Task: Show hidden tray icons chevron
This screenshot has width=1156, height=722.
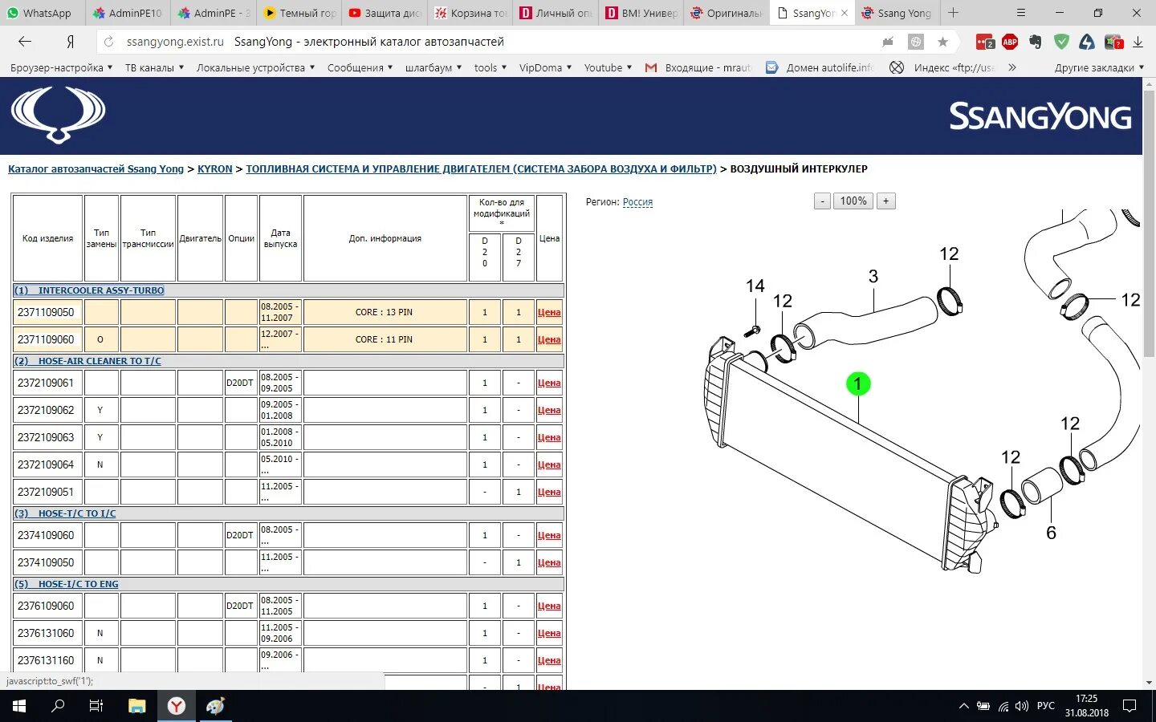Action: (964, 707)
